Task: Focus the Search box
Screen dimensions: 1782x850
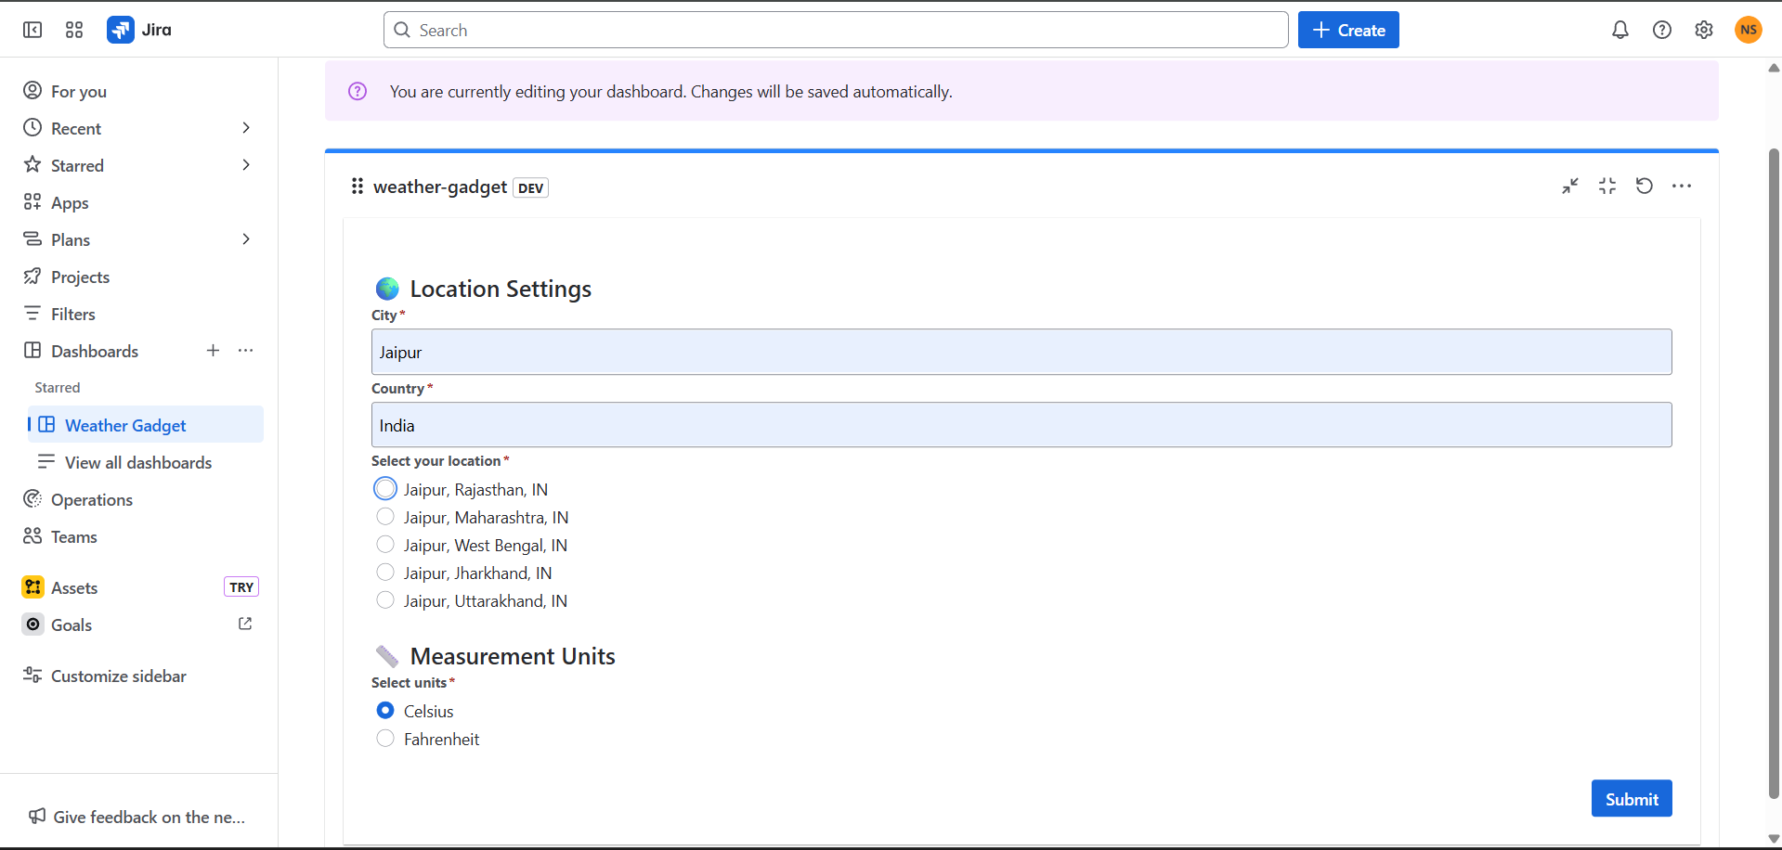Action: [836, 30]
